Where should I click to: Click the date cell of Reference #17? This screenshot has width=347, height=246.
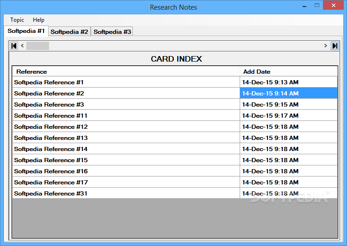pos(289,182)
